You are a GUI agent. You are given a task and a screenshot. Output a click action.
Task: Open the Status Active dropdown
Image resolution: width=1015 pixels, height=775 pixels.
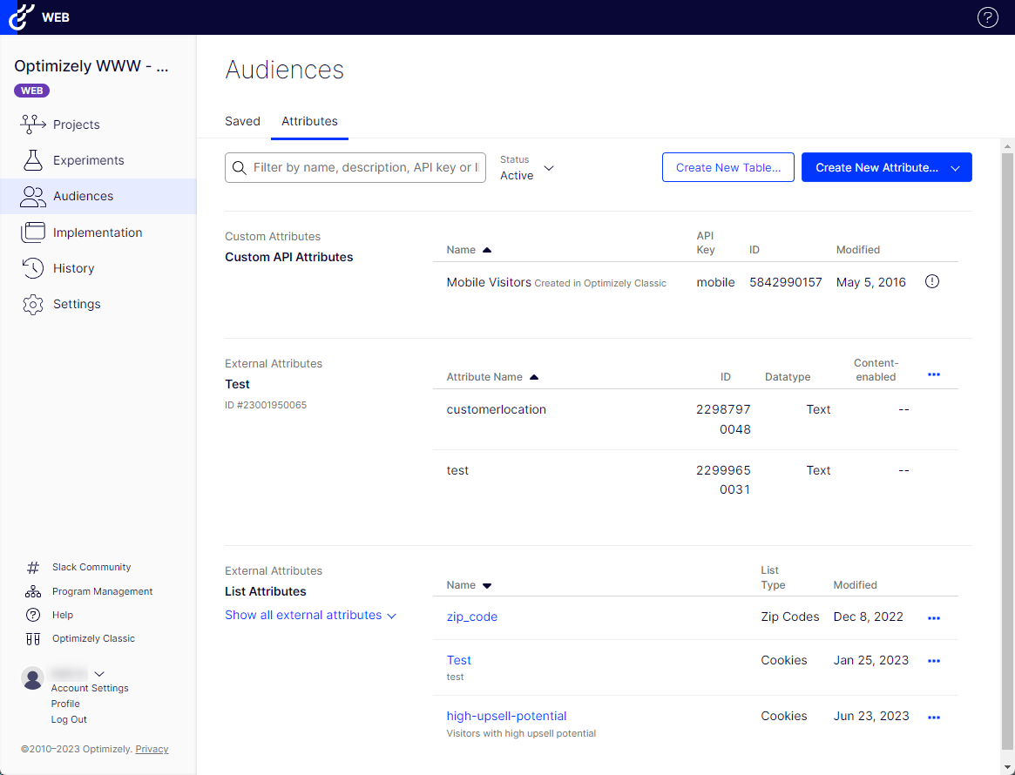(x=527, y=168)
